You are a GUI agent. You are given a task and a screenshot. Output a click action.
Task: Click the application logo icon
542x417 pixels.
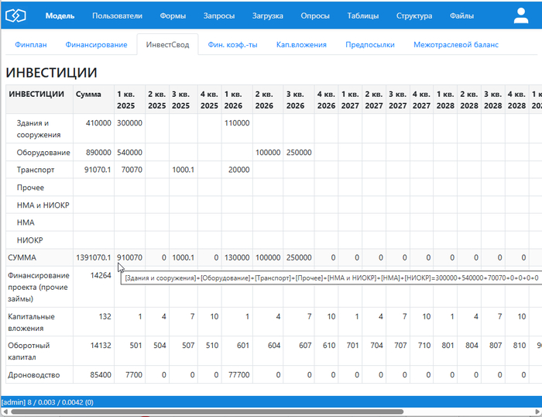coord(16,16)
